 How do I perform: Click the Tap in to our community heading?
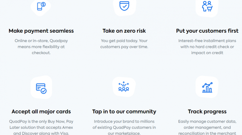click(124, 112)
